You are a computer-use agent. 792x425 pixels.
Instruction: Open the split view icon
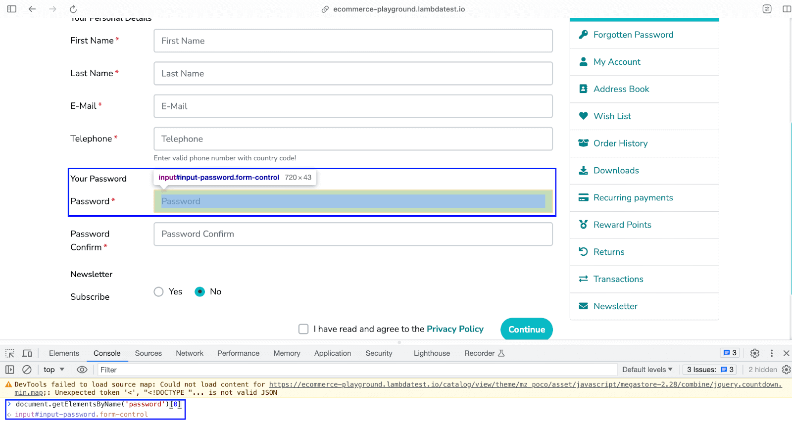pyautogui.click(x=787, y=9)
